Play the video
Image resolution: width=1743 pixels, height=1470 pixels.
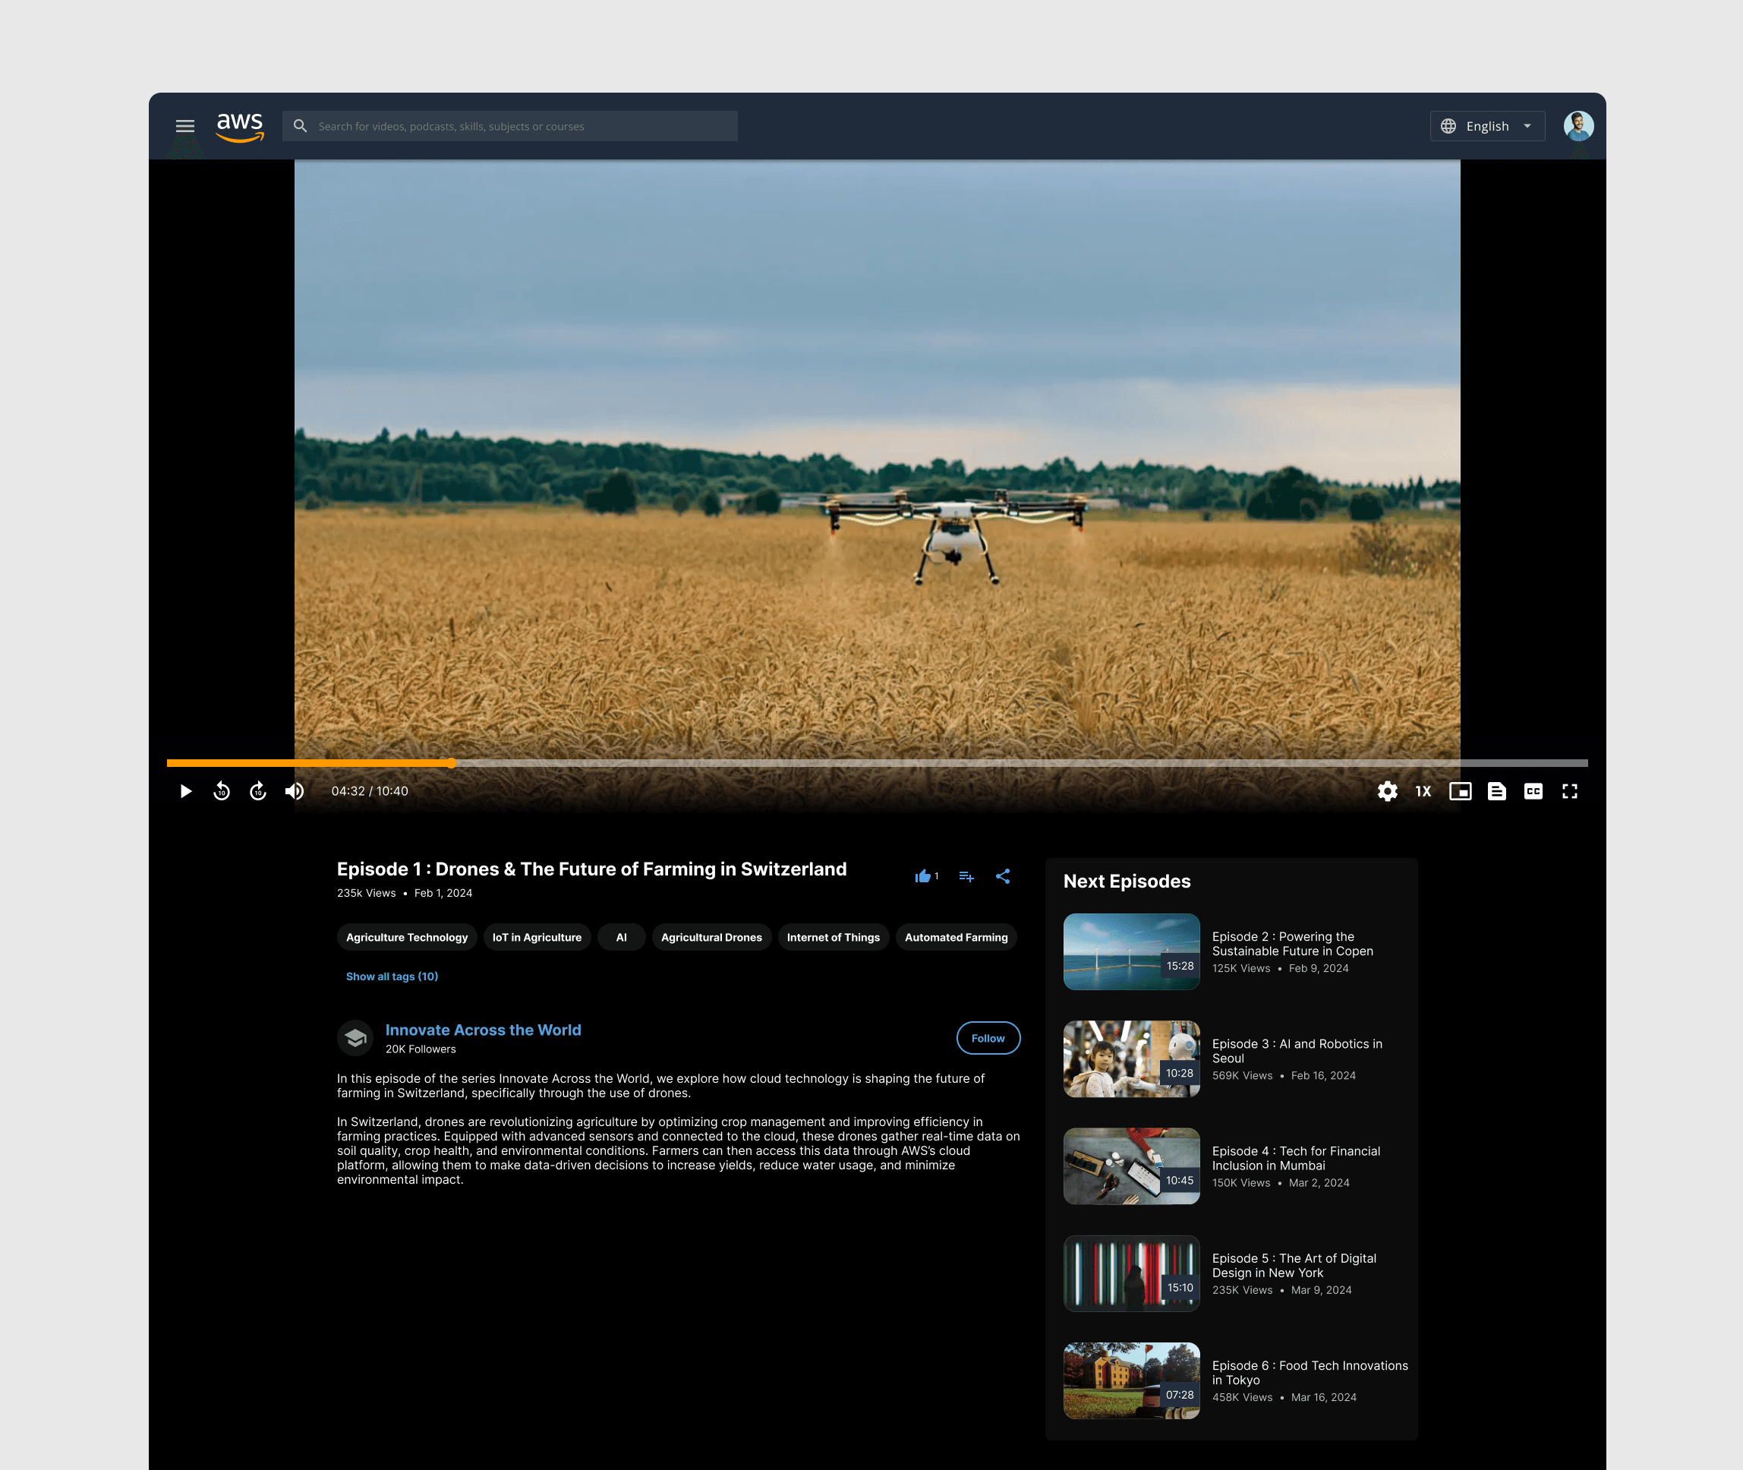click(x=185, y=791)
